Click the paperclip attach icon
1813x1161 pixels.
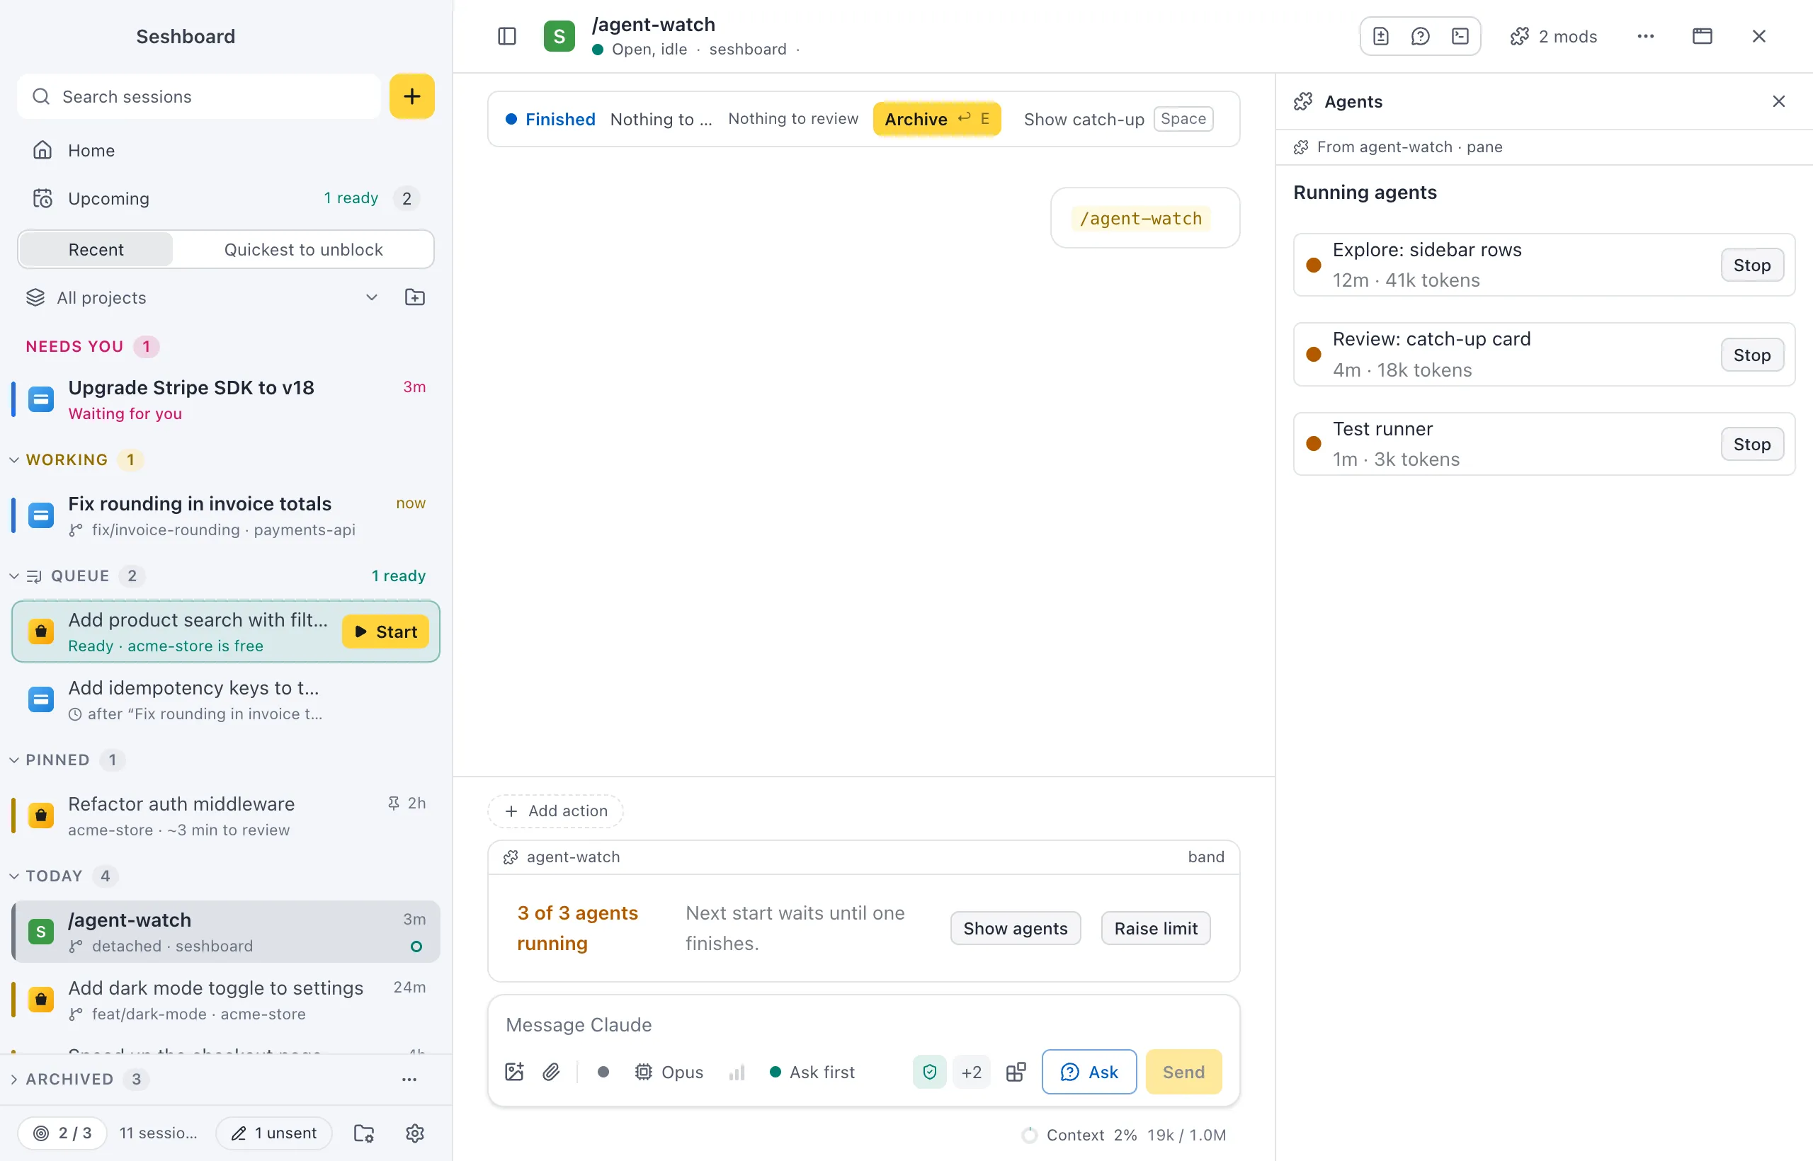click(x=551, y=1071)
